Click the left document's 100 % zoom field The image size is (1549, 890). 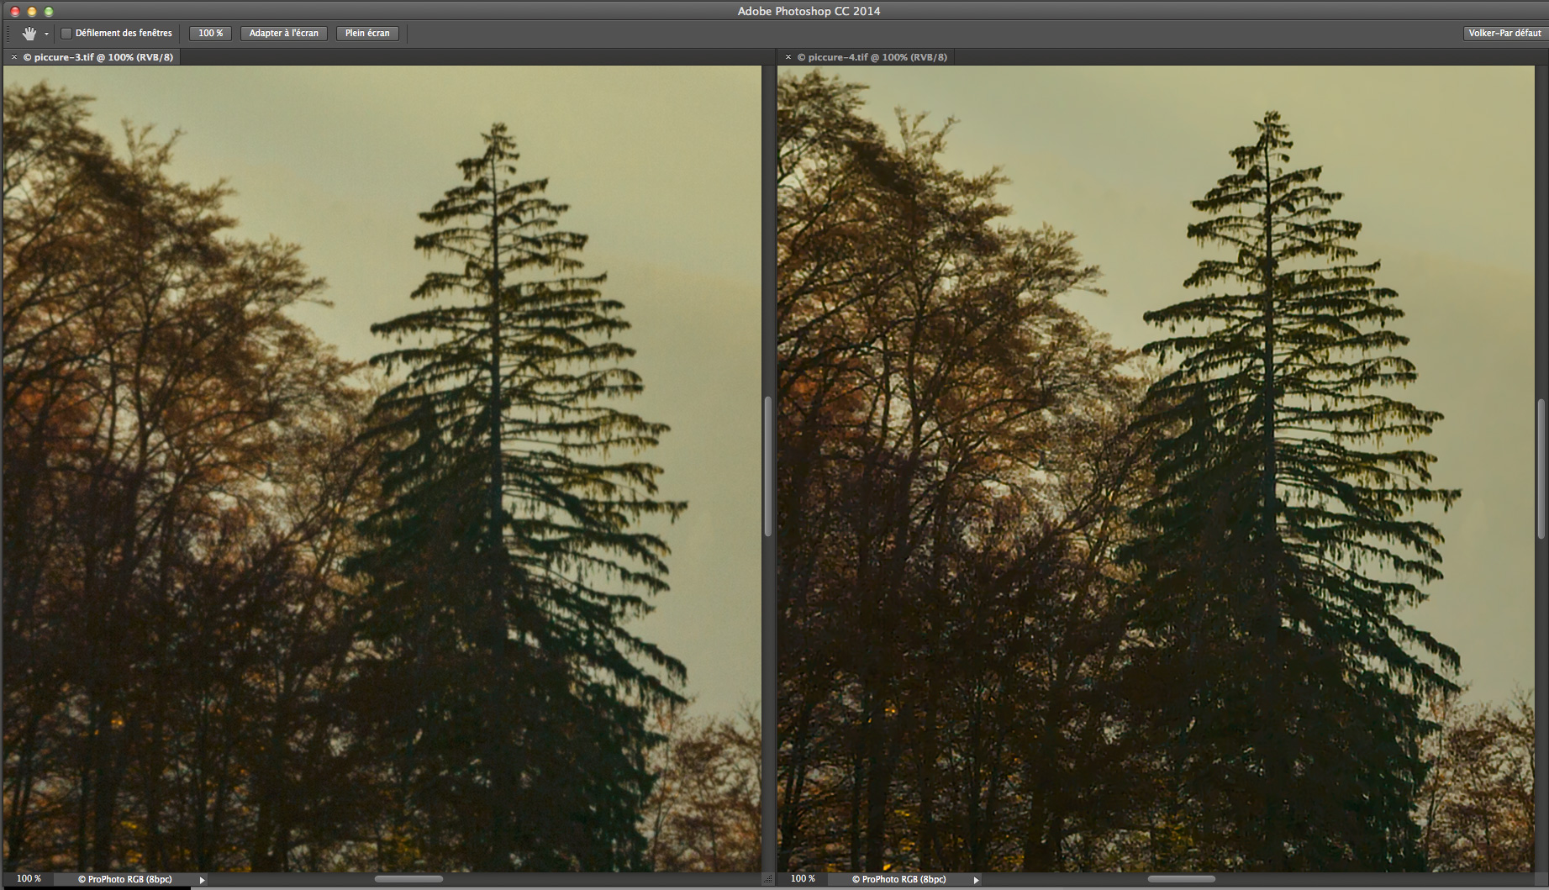pos(29,879)
